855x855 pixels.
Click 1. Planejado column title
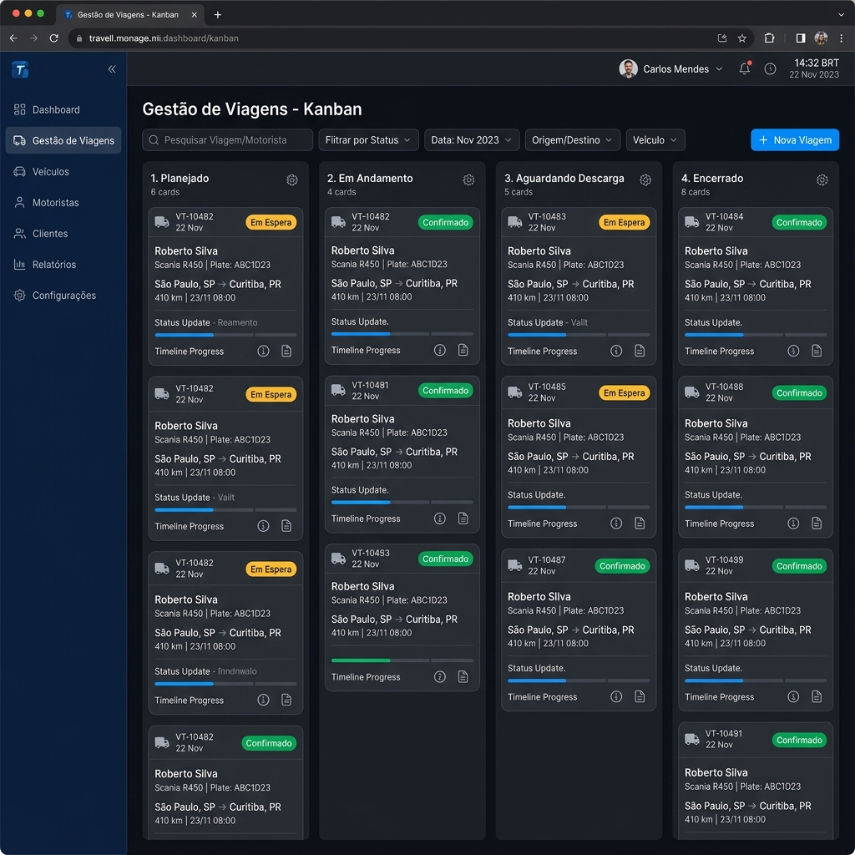tap(180, 179)
